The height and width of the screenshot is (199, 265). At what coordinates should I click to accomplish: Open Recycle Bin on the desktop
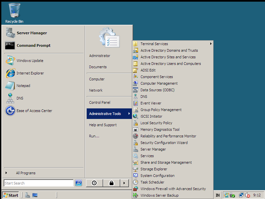click(x=15, y=13)
